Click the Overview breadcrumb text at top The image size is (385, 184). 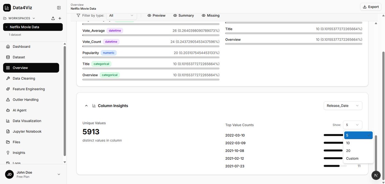pos(77,5)
